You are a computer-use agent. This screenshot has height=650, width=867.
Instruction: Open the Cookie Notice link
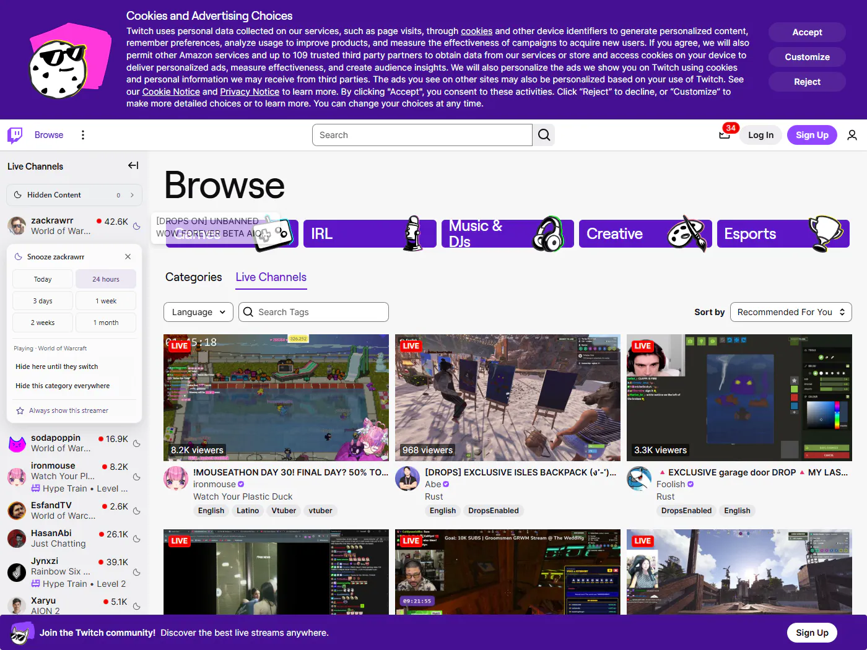[x=171, y=92]
